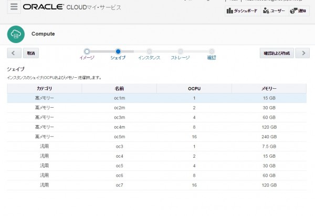This screenshot has height=216, width=315.
Task: Select the oc4 general purpose shape
Action: [157, 156]
